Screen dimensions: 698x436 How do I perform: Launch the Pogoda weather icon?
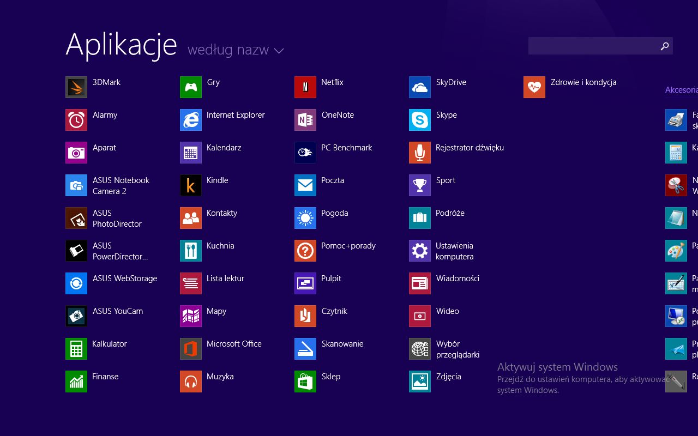point(305,218)
